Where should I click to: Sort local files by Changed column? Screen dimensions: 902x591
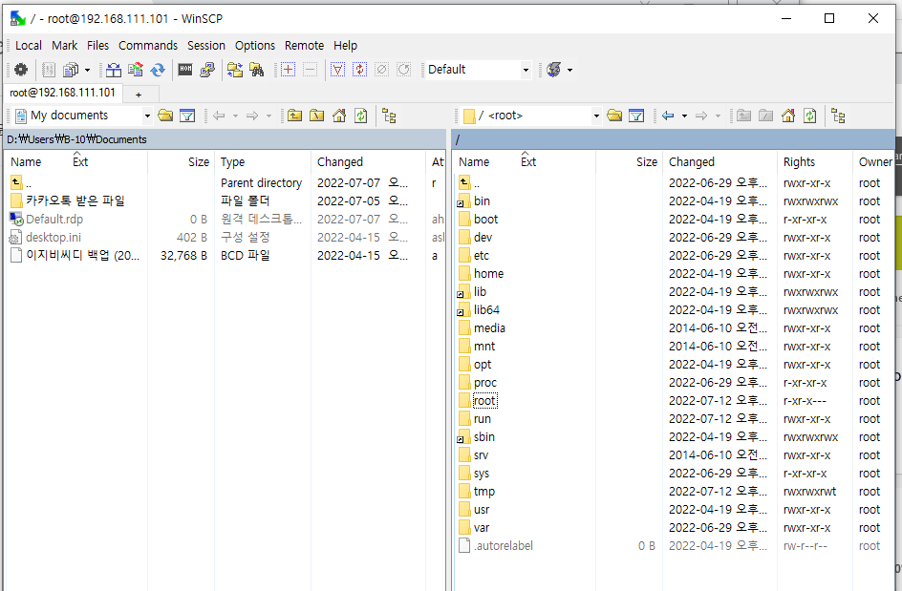[x=368, y=162]
